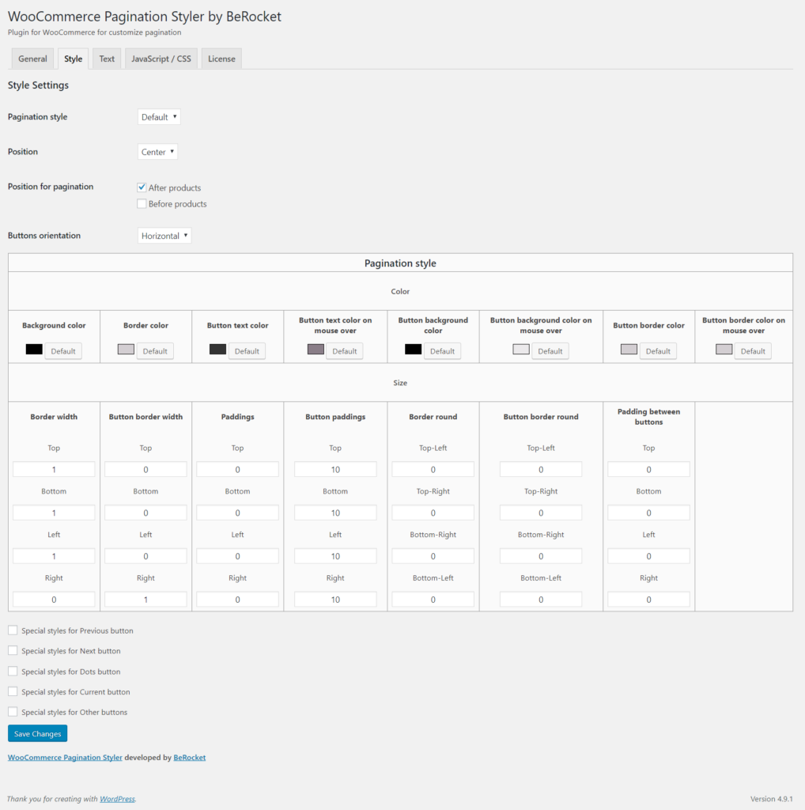Open the Pagination style dropdown
Screen dimensions: 805x810
coord(159,117)
